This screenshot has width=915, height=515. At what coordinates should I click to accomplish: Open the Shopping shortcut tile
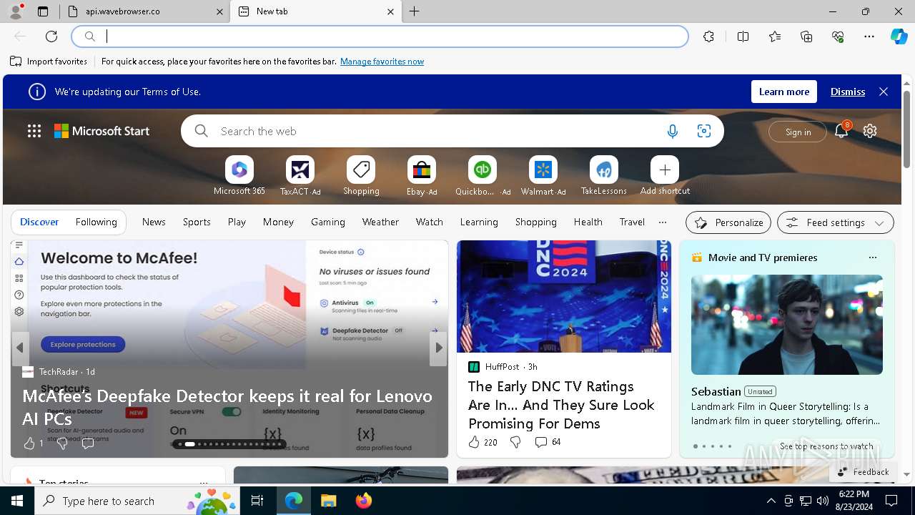click(x=361, y=175)
